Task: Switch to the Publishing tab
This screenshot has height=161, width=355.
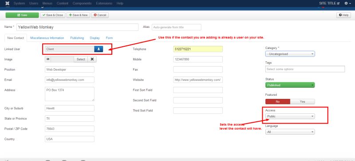Action: (x=77, y=38)
